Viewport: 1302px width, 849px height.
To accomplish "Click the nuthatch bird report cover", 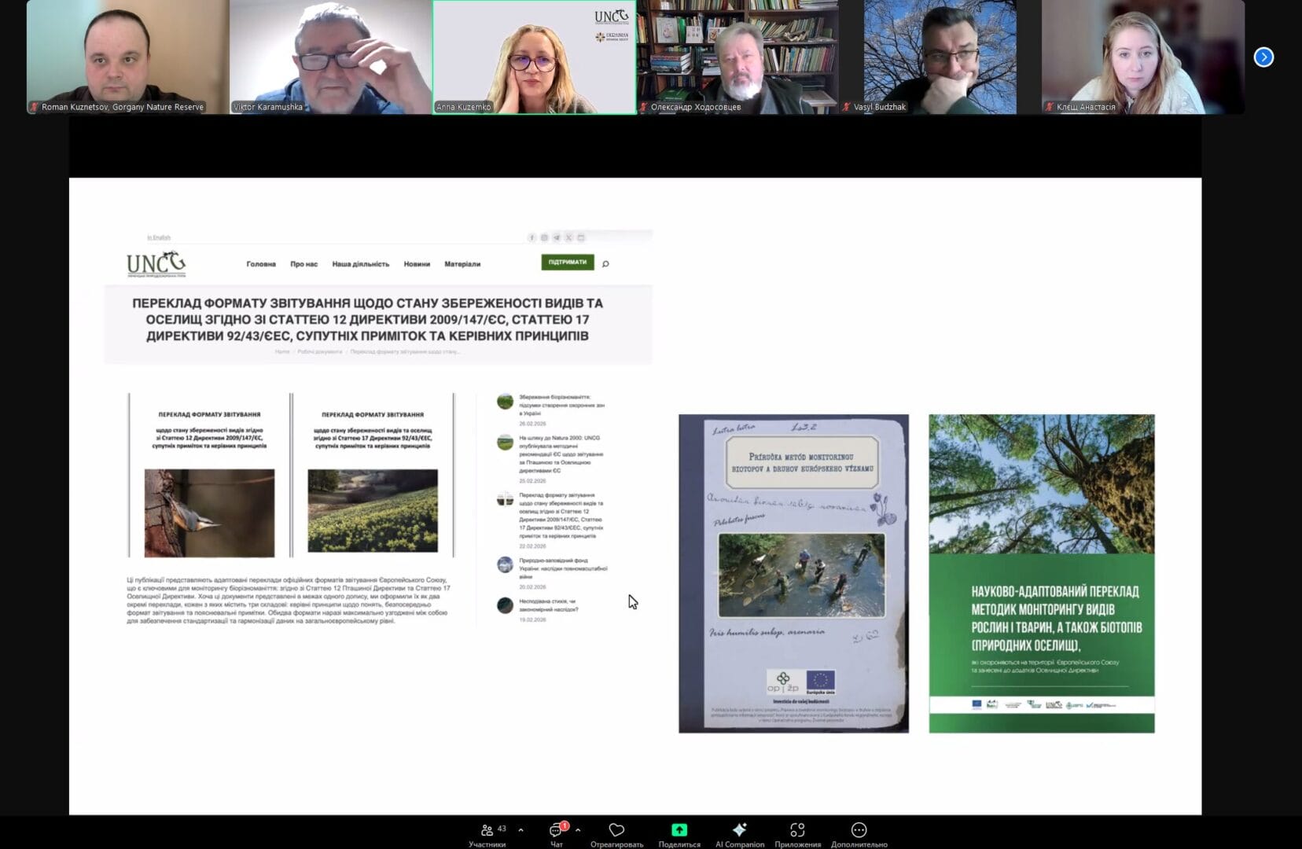I will pos(209,476).
